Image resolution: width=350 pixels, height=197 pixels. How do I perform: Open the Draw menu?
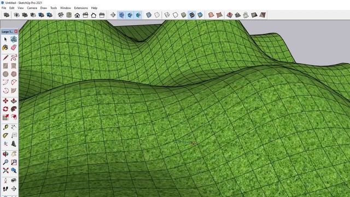click(x=44, y=8)
